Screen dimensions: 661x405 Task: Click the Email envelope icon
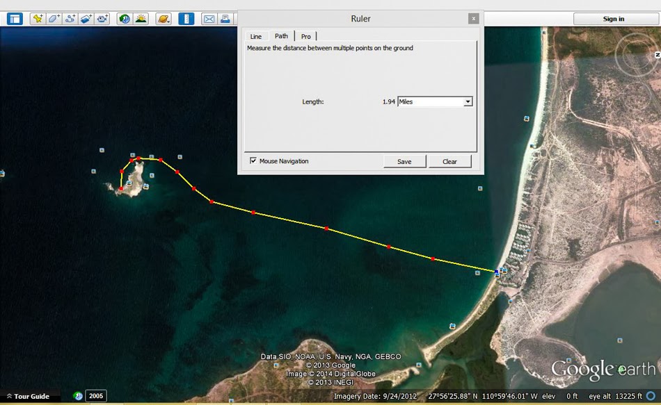(x=209, y=19)
